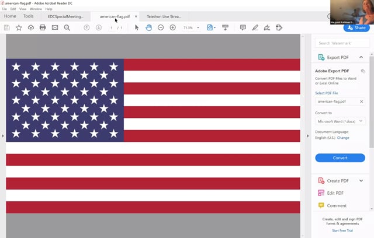This screenshot has height=238, width=374.
Task: Open the Fit page options icon
Action: point(211,27)
